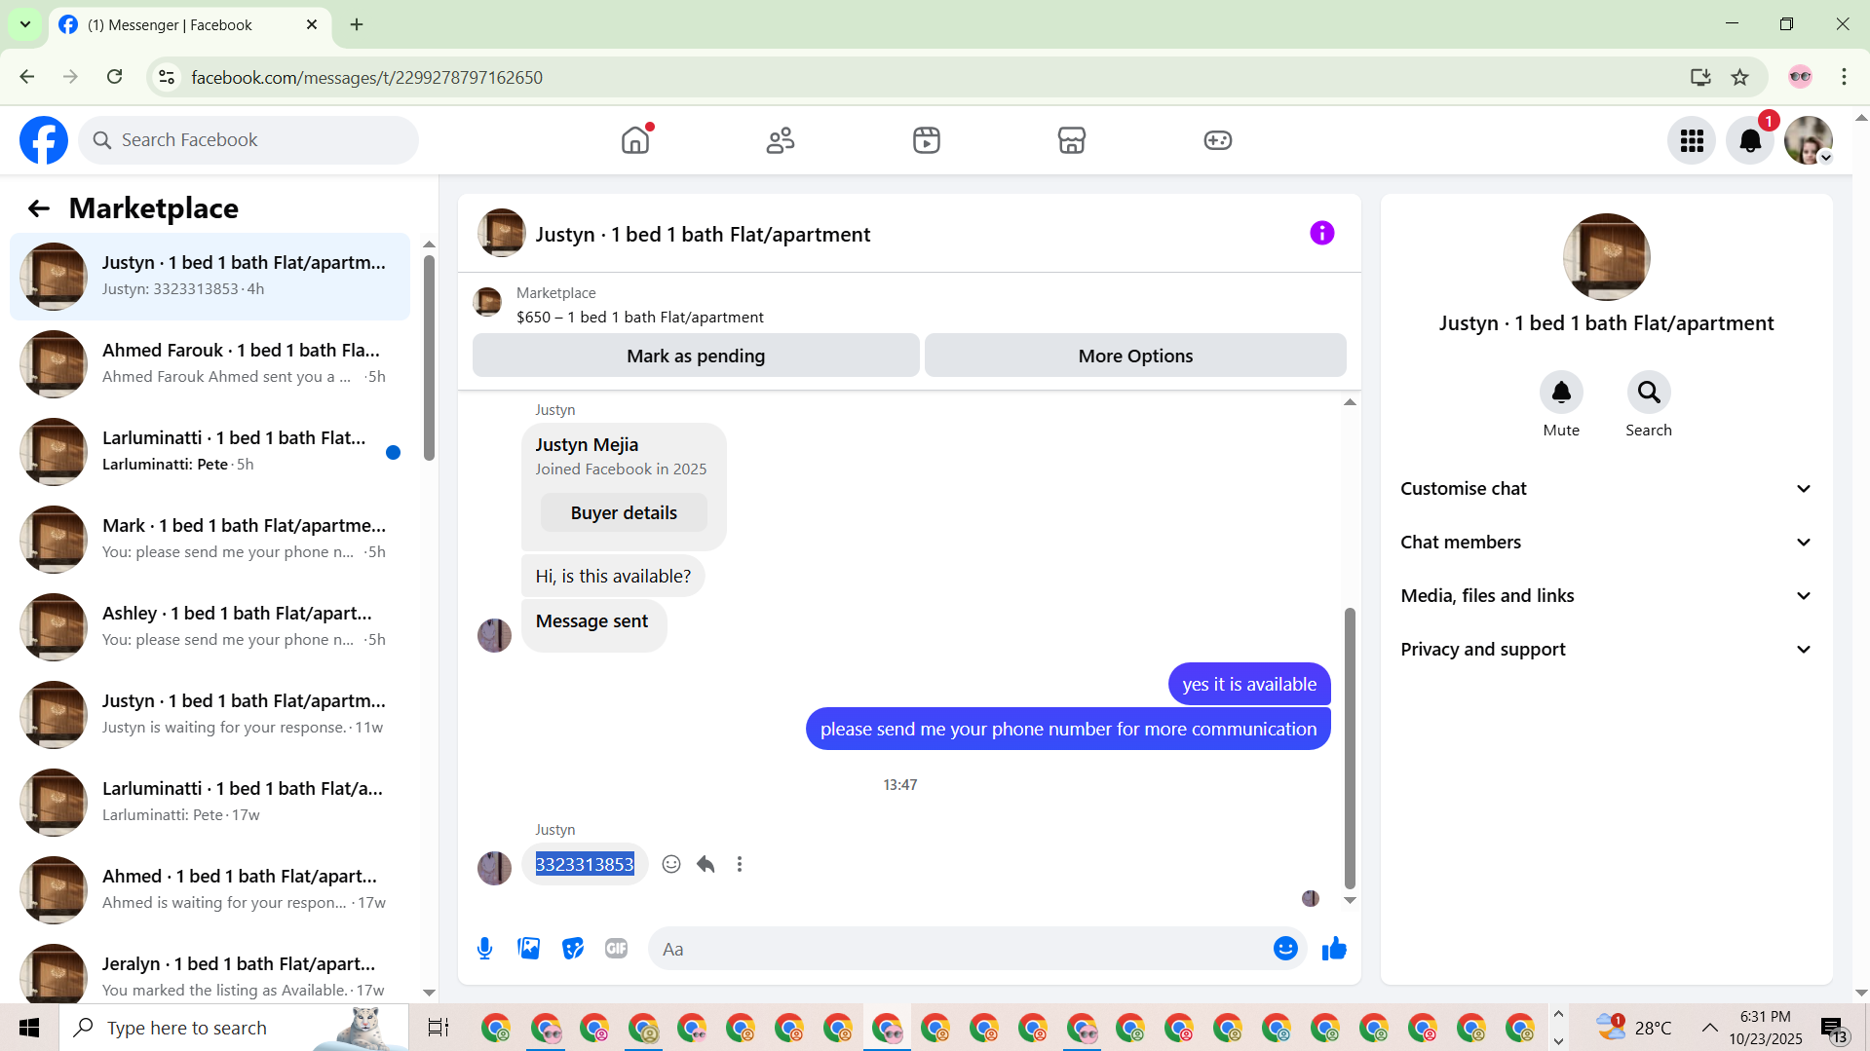Choose a sticker icon in composer
The height and width of the screenshot is (1051, 1870).
pyautogui.click(x=573, y=949)
